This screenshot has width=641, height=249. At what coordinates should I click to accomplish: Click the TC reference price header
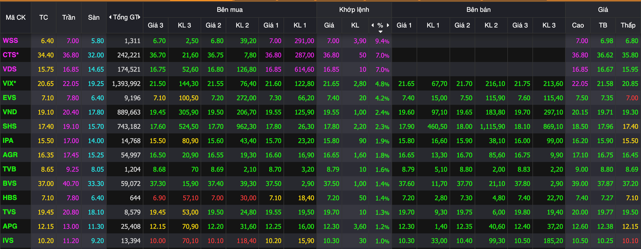click(44, 17)
